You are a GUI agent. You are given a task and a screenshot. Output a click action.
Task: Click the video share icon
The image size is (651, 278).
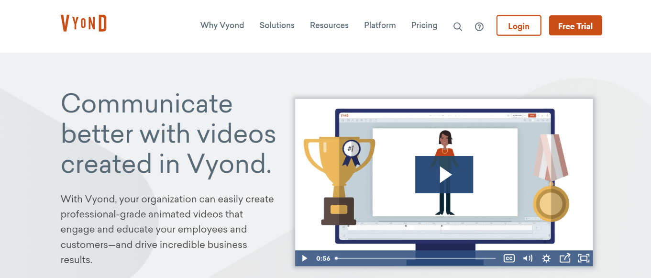click(x=565, y=258)
